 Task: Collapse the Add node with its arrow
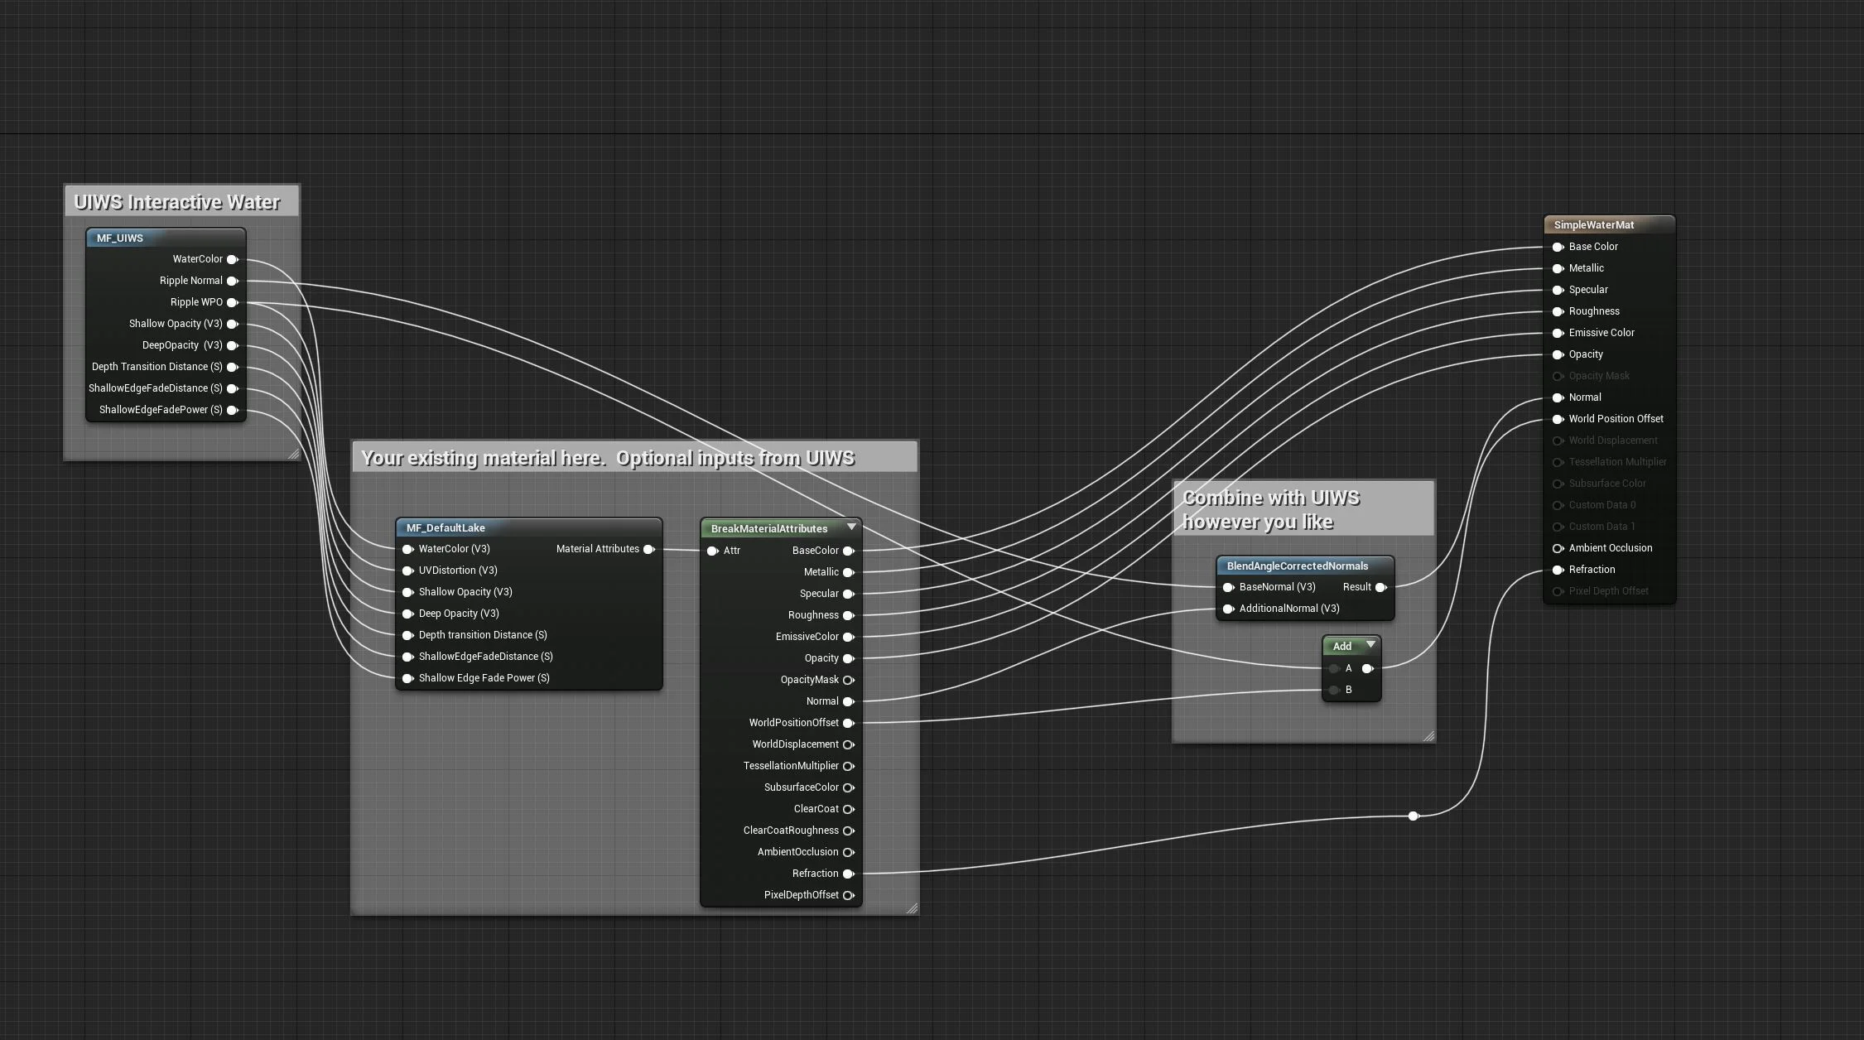1370,645
